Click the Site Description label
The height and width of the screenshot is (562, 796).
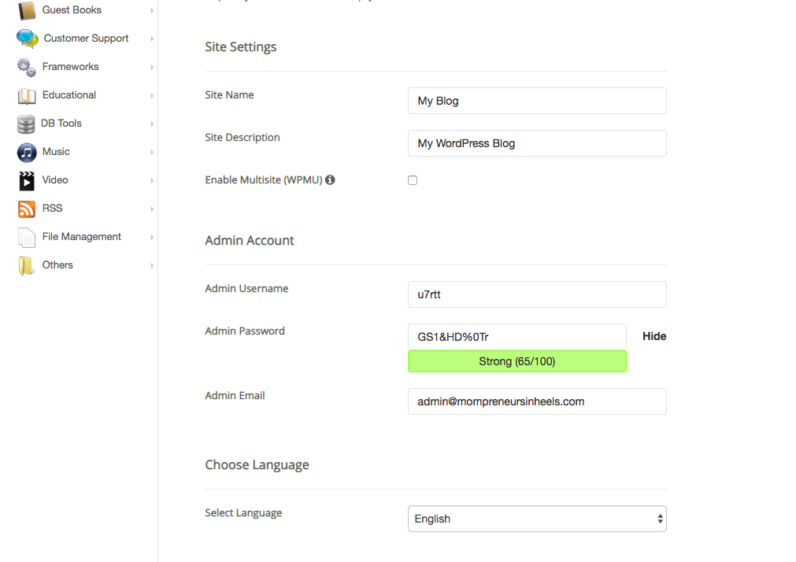(x=243, y=138)
